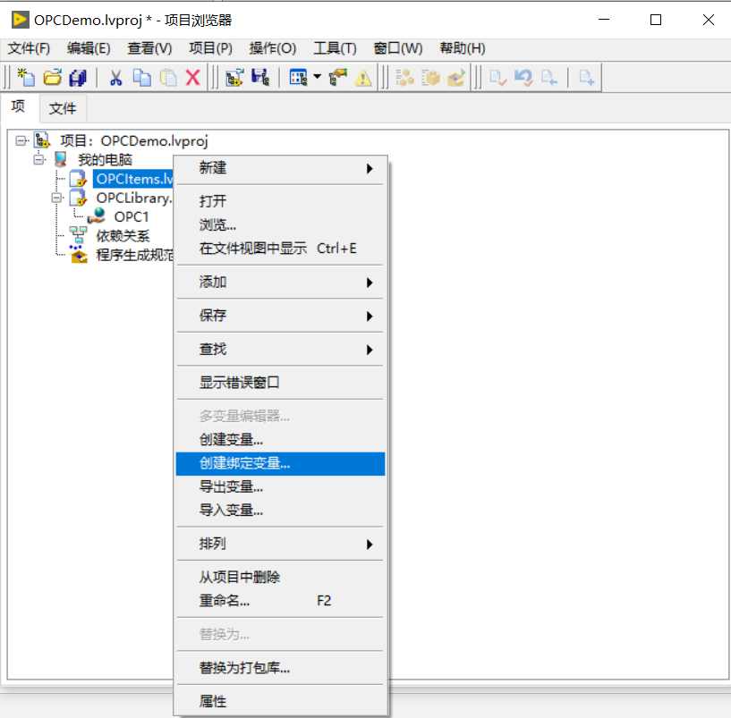Click the Add Files to project icon
Image resolution: width=731 pixels, height=718 pixels.
pos(234,77)
